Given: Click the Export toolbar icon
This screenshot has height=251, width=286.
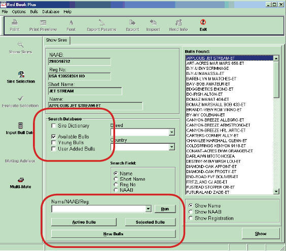Looking at the screenshot, I should point(132,23).
